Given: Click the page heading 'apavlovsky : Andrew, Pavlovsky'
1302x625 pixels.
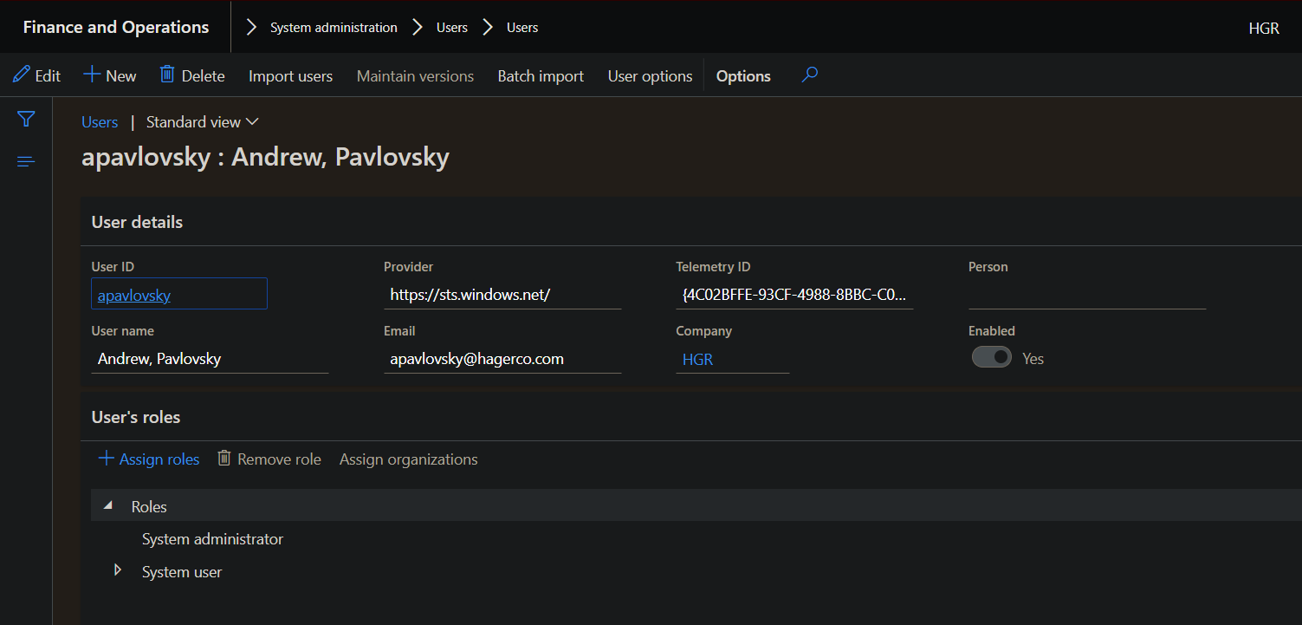Looking at the screenshot, I should pos(265,158).
